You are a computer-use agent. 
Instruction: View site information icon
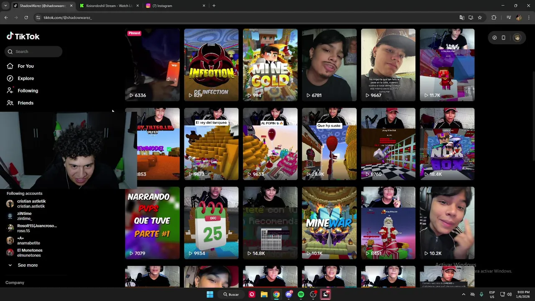[x=38, y=18]
